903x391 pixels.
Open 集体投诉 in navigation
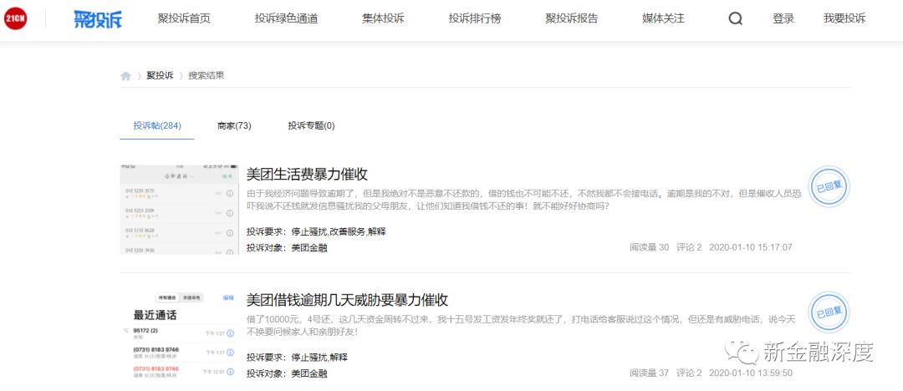click(x=383, y=18)
